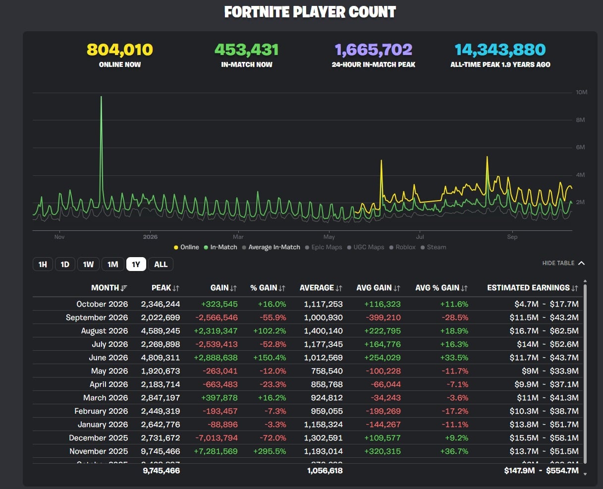This screenshot has width=603, height=489.
Task: Click earnings $16.7M - $62.5M cell
Action: click(544, 331)
